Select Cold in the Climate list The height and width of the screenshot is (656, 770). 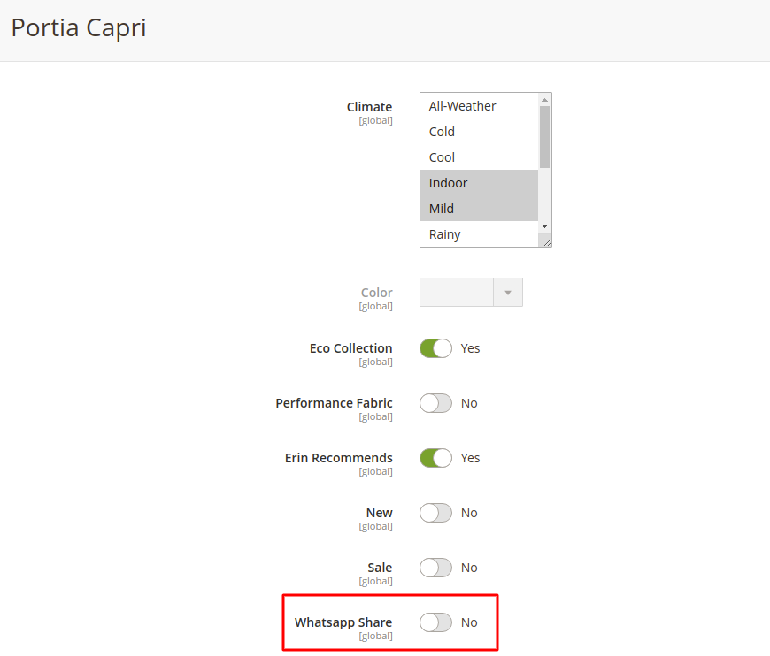tap(442, 131)
